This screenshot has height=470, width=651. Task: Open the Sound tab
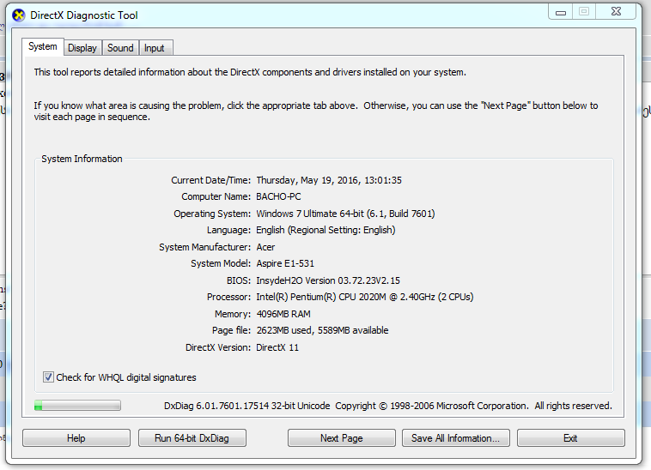[120, 48]
